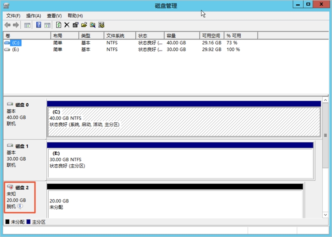Click the Back arrow toolbar icon

pyautogui.click(x=8, y=25)
